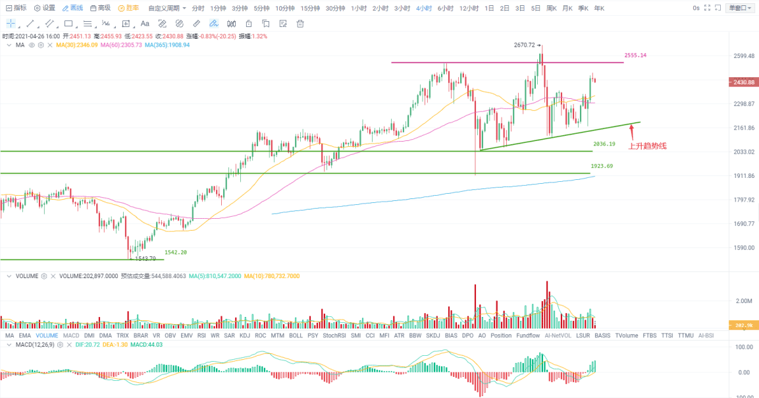This screenshot has width=759, height=398.
Task: Toggle the MACD indicator in indicator bar
Action: pos(71,335)
